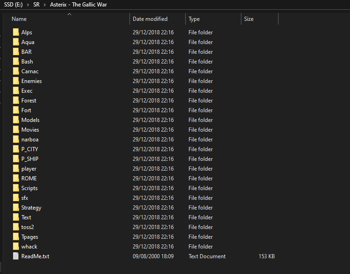Select the Text folder name
The height and width of the screenshot is (274, 350).
[26, 217]
